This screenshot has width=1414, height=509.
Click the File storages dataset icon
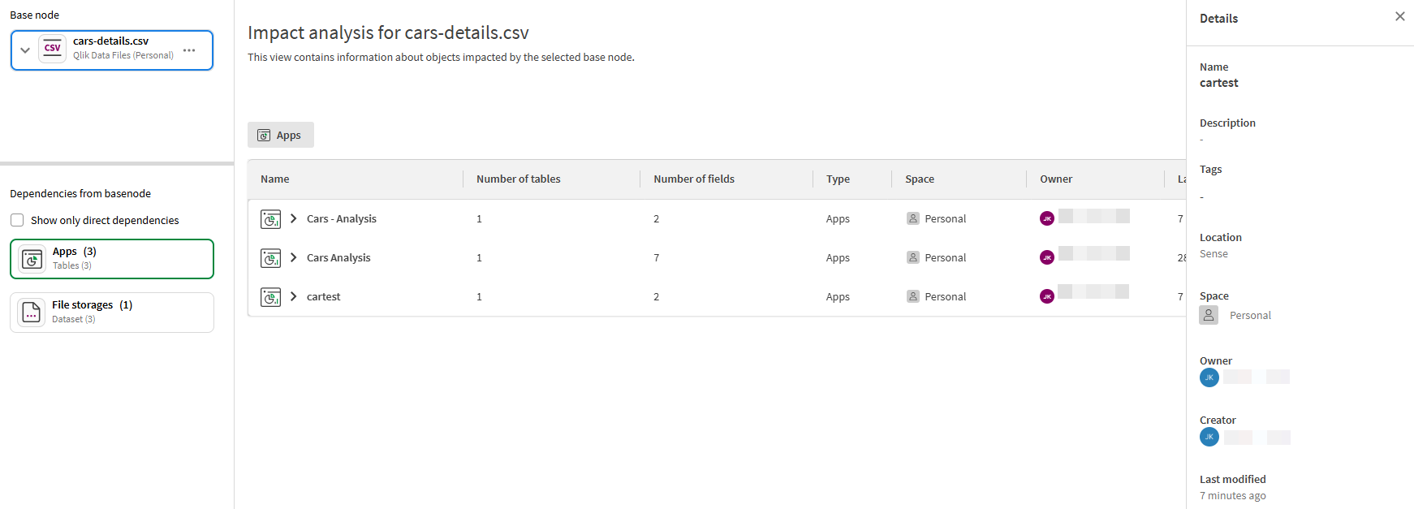pyautogui.click(x=32, y=313)
